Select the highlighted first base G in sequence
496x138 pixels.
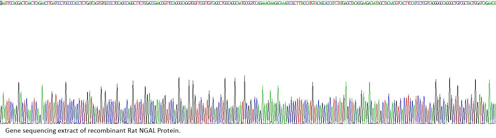(x=1, y=3)
